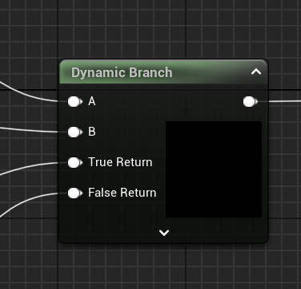Select the Dynamic Branch node title

tap(122, 72)
